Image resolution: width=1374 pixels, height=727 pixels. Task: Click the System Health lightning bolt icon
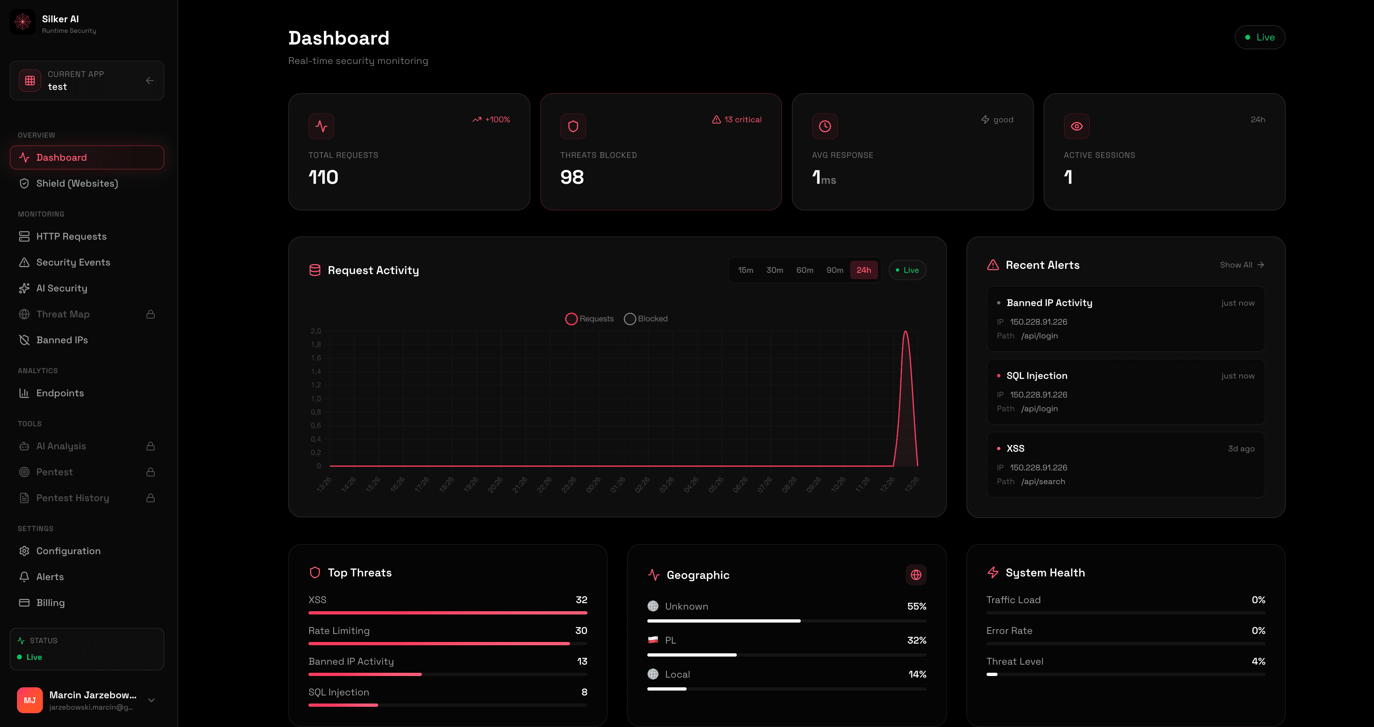993,572
